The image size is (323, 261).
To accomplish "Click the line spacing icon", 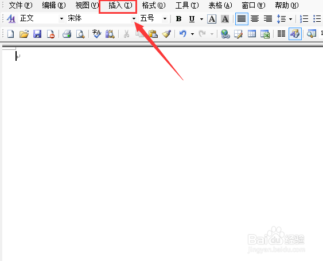I will pos(281,19).
